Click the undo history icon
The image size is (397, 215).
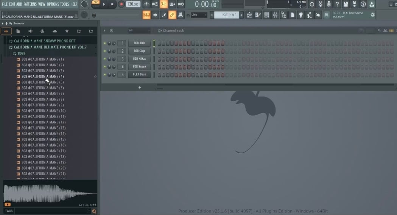pyautogui.click(x=312, y=4)
